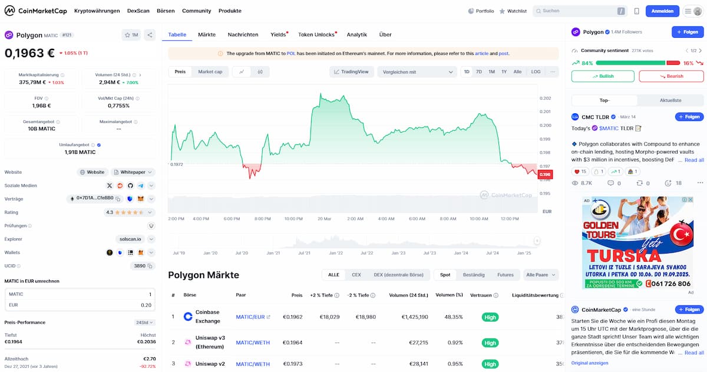This screenshot has height=372, width=707.
Task: Open the Börsen menu in top navigation
Action: point(166,11)
